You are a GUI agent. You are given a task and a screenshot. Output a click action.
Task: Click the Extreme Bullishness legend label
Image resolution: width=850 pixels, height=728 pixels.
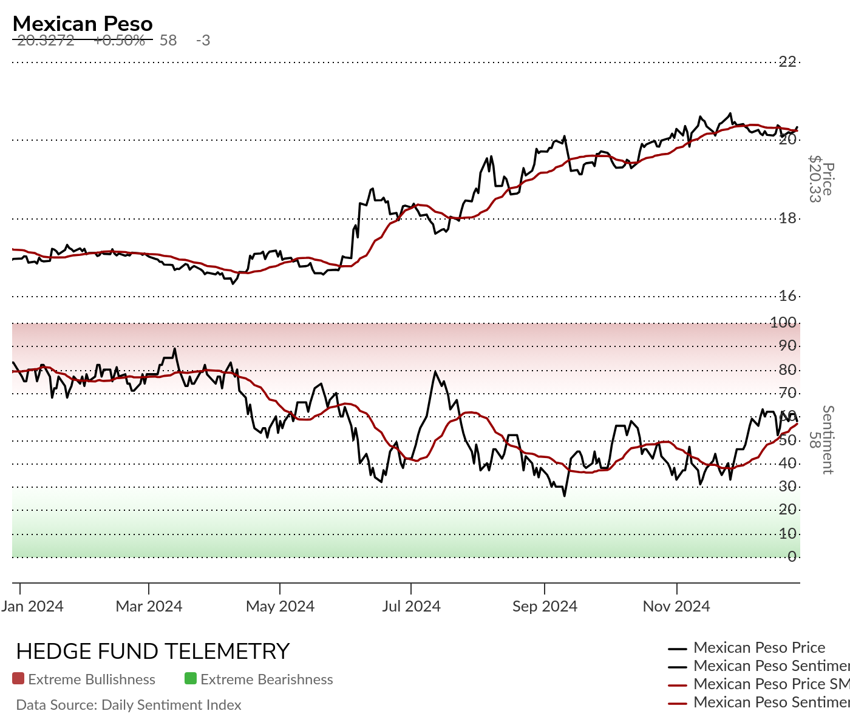click(92, 679)
